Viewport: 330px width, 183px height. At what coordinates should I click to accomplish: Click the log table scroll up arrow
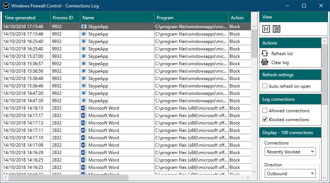pyautogui.click(x=254, y=26)
